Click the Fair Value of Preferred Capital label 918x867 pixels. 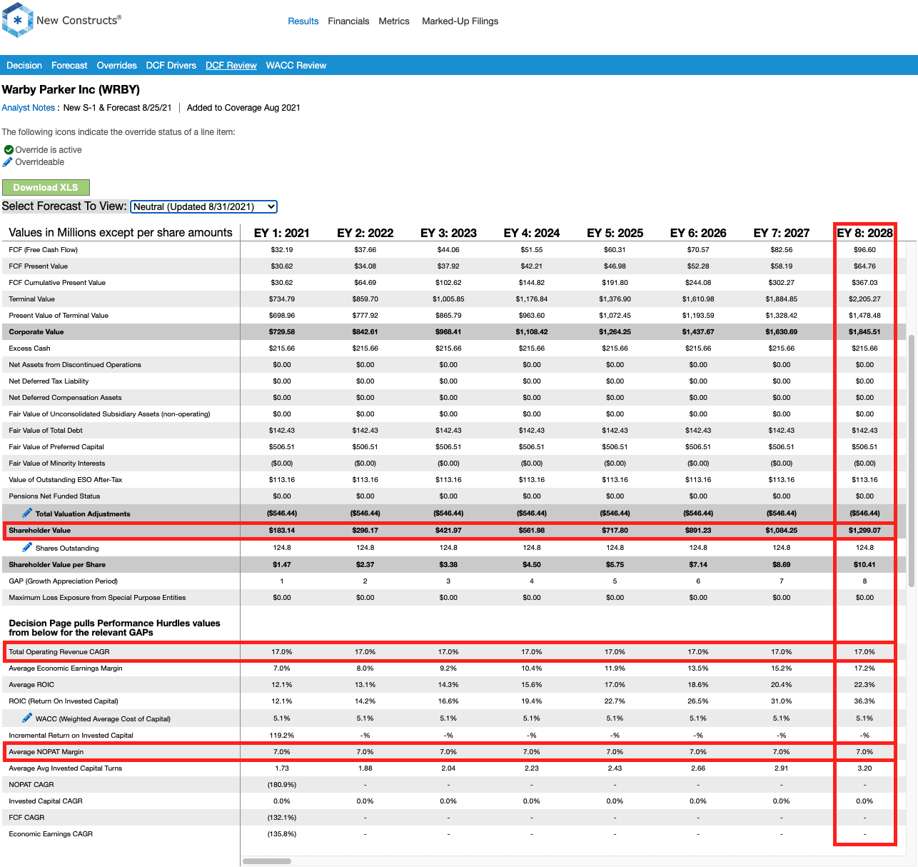[56, 447]
